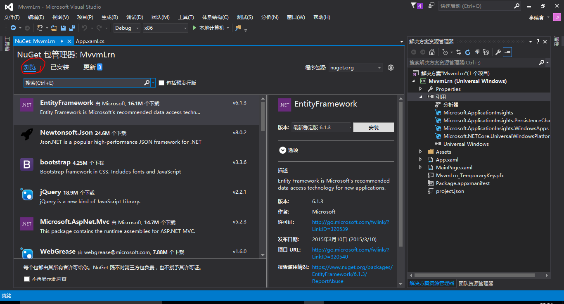
Task: Click the send feedback icon in title bar
Action: pyautogui.click(x=431, y=6)
